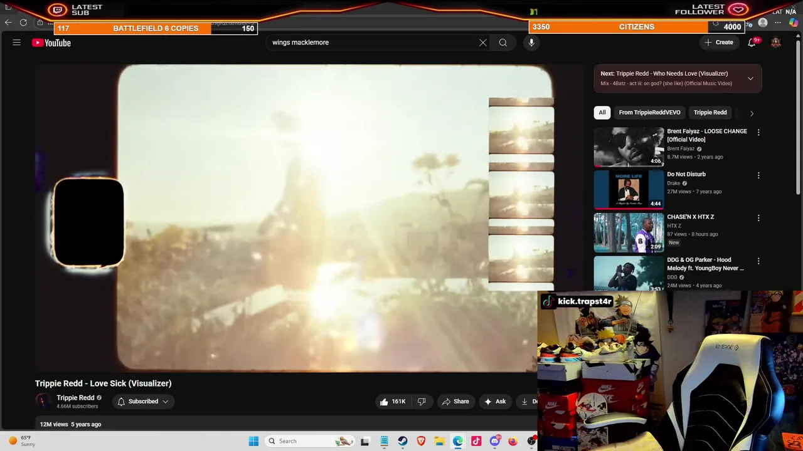Click in the YouTube search field

pos(373,43)
